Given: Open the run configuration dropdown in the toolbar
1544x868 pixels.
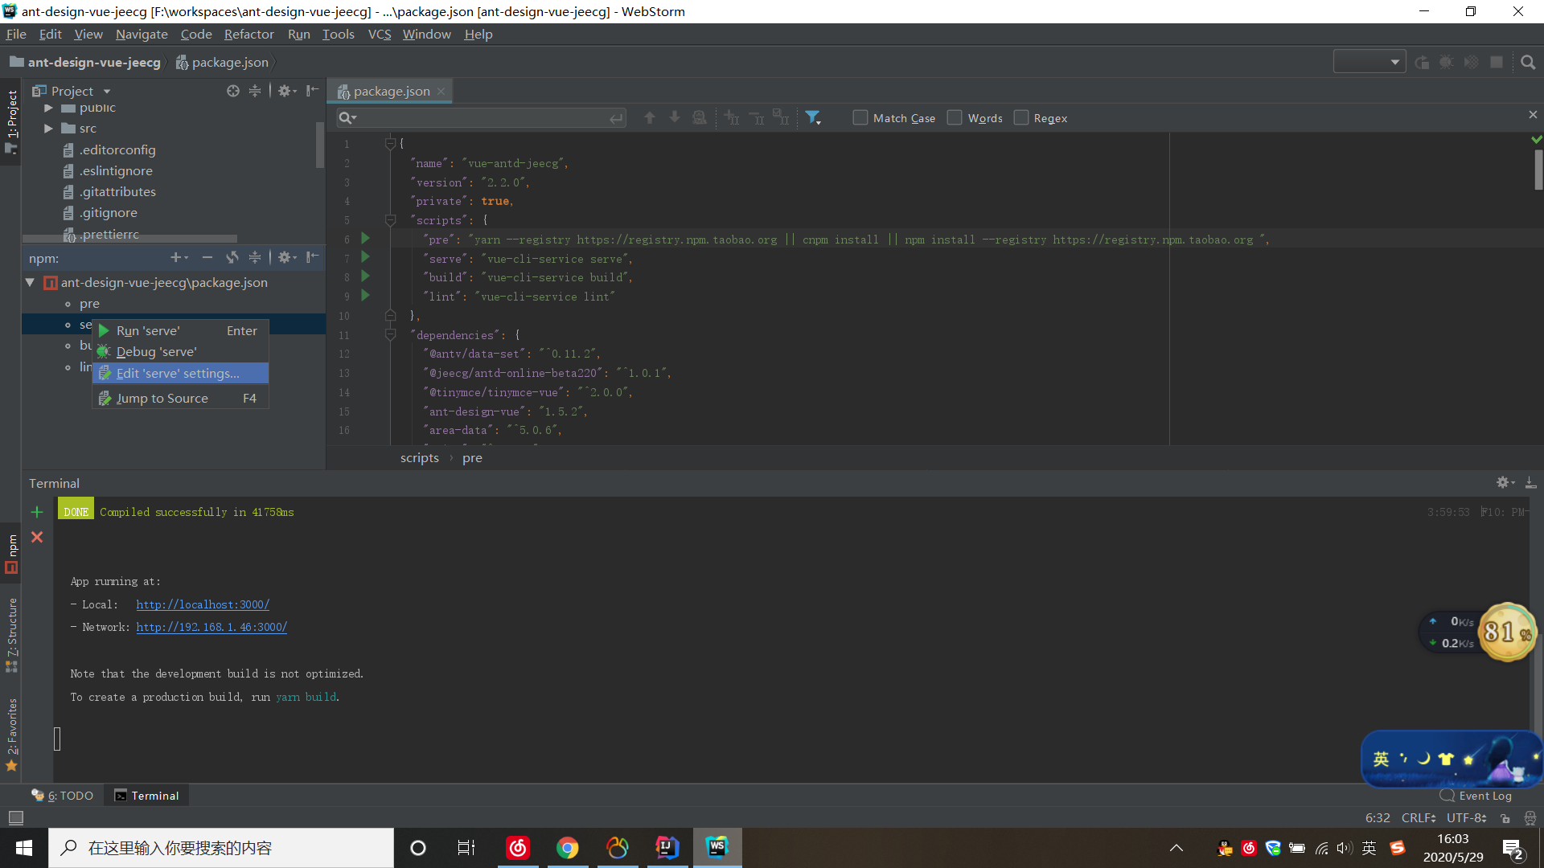Looking at the screenshot, I should click(1369, 62).
